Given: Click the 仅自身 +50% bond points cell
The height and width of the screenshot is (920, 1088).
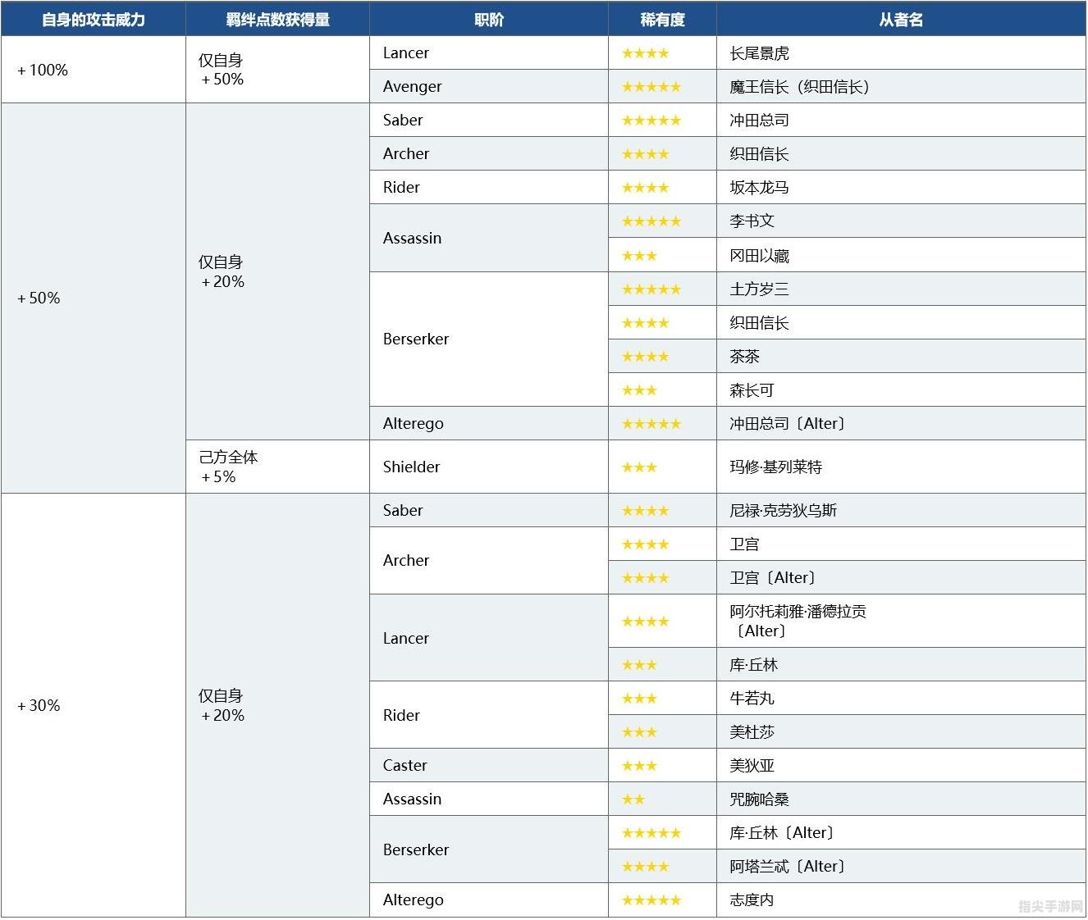Looking at the screenshot, I should [x=278, y=70].
